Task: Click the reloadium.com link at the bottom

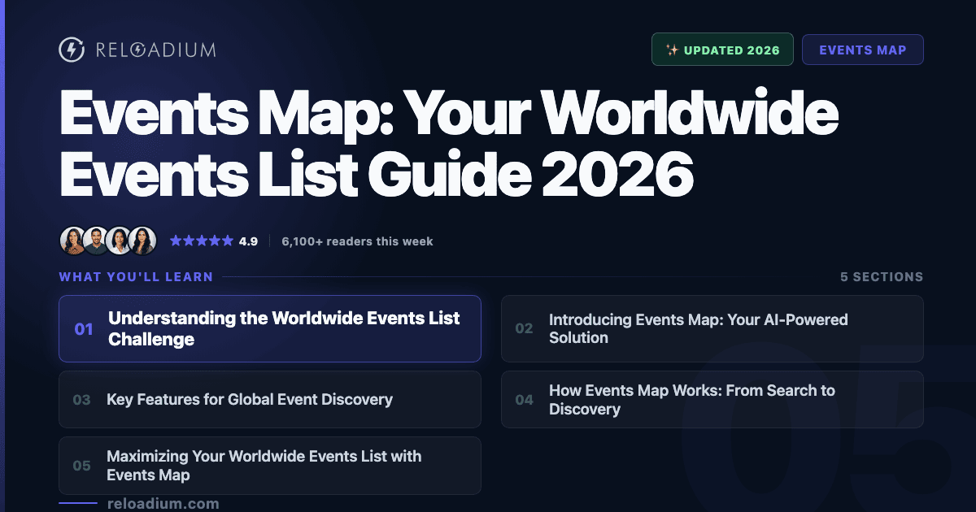Action: (x=163, y=504)
